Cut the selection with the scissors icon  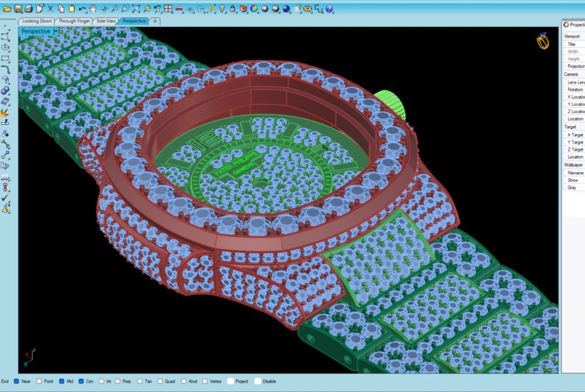pyautogui.click(x=50, y=9)
